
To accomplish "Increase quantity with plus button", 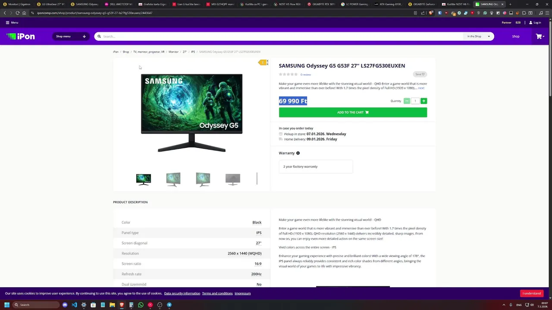I will click(x=423, y=101).
